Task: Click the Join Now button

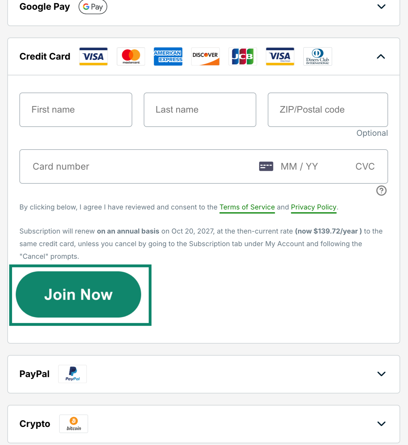Action: [x=79, y=294]
